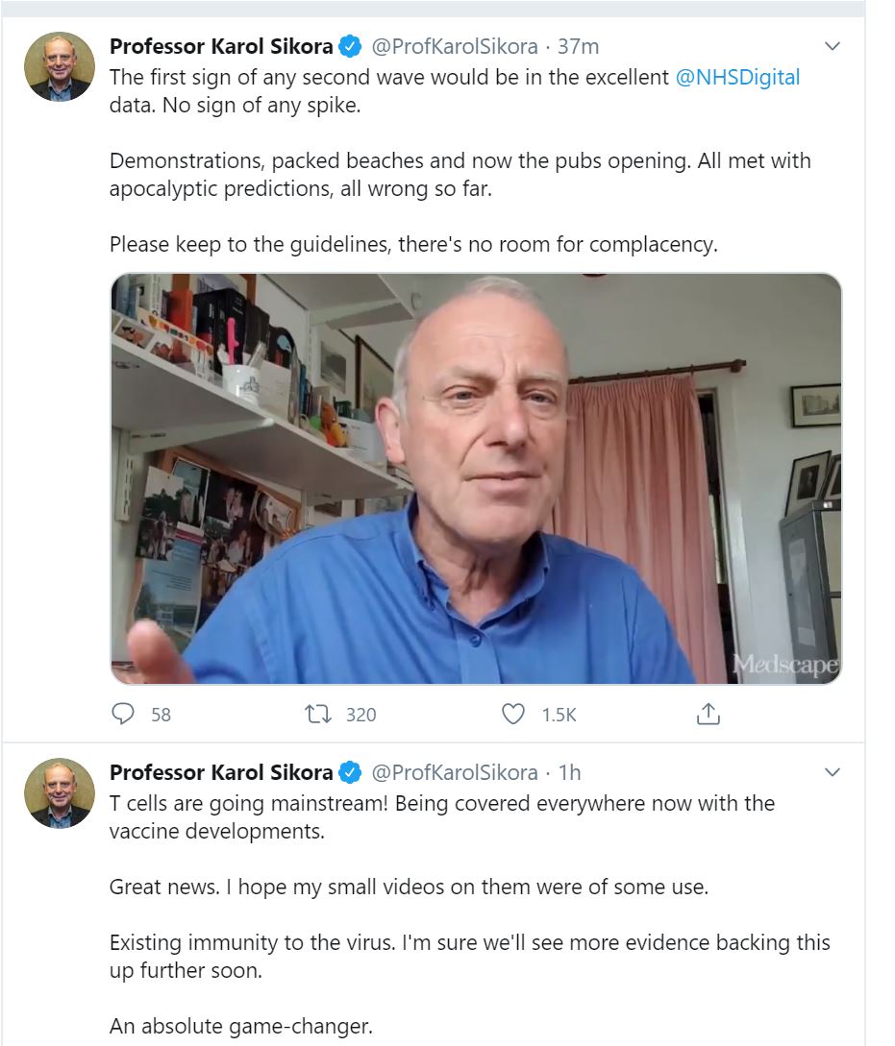895x1046 pixels.
Task: Open profile avatar on T cells tweet
Action: pyautogui.click(x=60, y=793)
